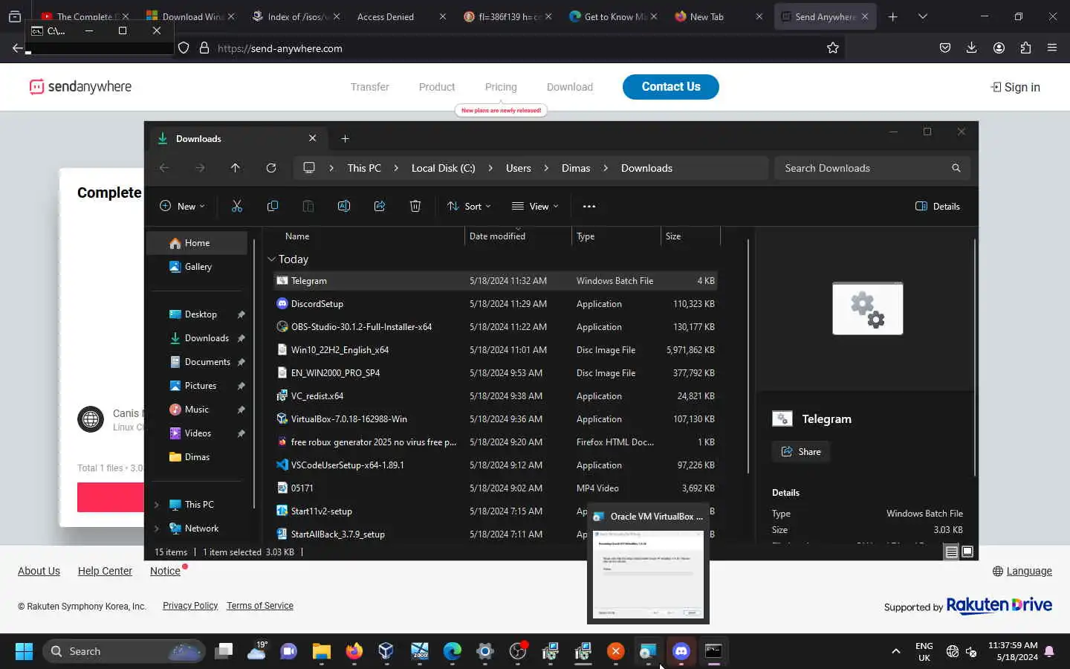Bookmark this page with the star icon
The width and height of the screenshot is (1070, 669).
tap(833, 48)
